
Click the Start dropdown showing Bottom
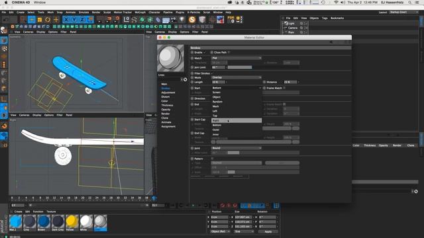tap(237, 88)
